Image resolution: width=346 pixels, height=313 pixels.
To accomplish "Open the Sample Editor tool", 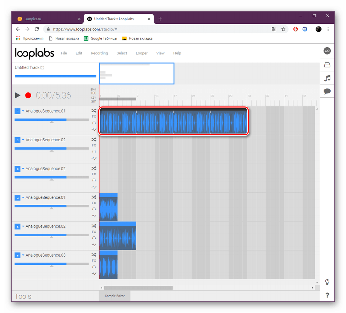I will (x=115, y=296).
